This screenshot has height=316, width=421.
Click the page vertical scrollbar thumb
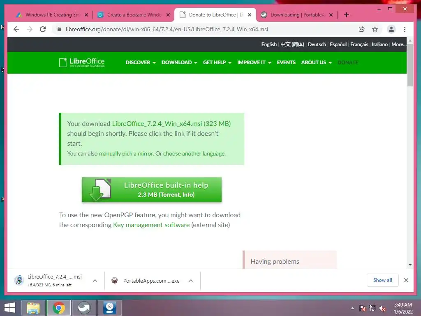410,65
